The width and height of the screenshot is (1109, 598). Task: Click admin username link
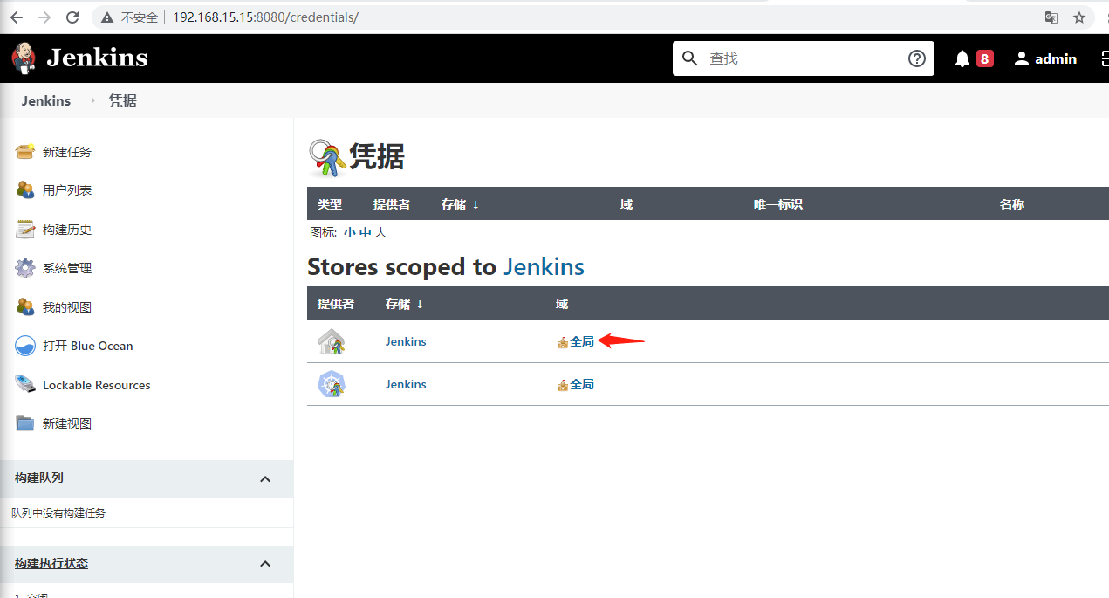pos(1056,58)
